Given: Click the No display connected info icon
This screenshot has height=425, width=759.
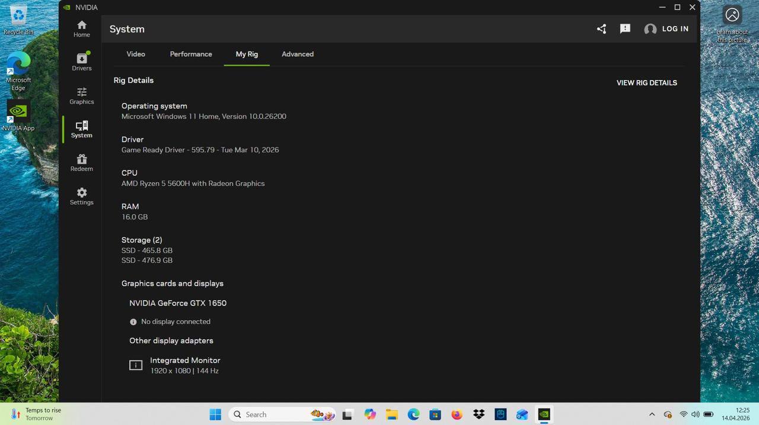Looking at the screenshot, I should click(133, 322).
